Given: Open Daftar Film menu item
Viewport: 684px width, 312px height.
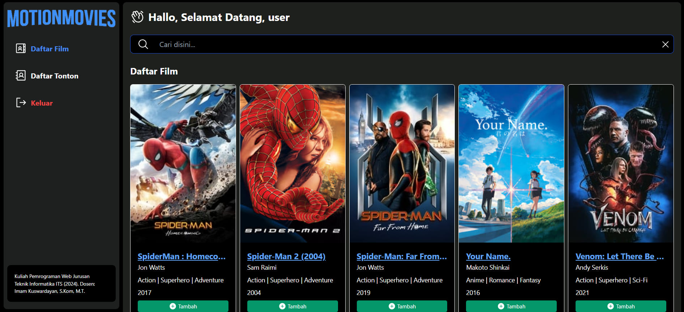Looking at the screenshot, I should [x=50, y=49].
